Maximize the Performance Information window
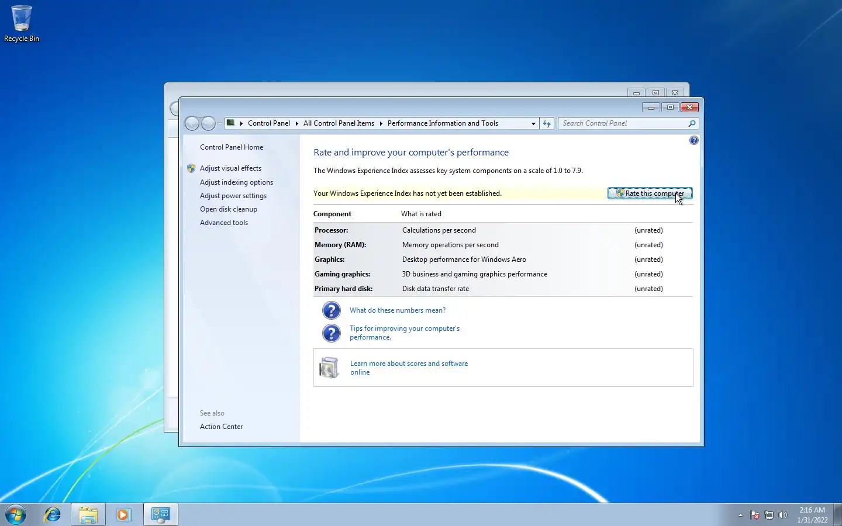The height and width of the screenshot is (526, 842). [670, 108]
